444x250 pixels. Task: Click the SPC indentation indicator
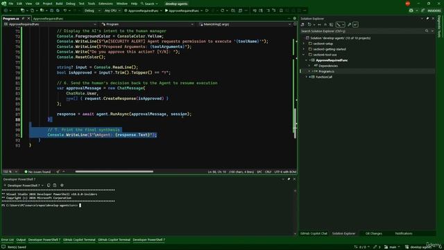point(259,172)
